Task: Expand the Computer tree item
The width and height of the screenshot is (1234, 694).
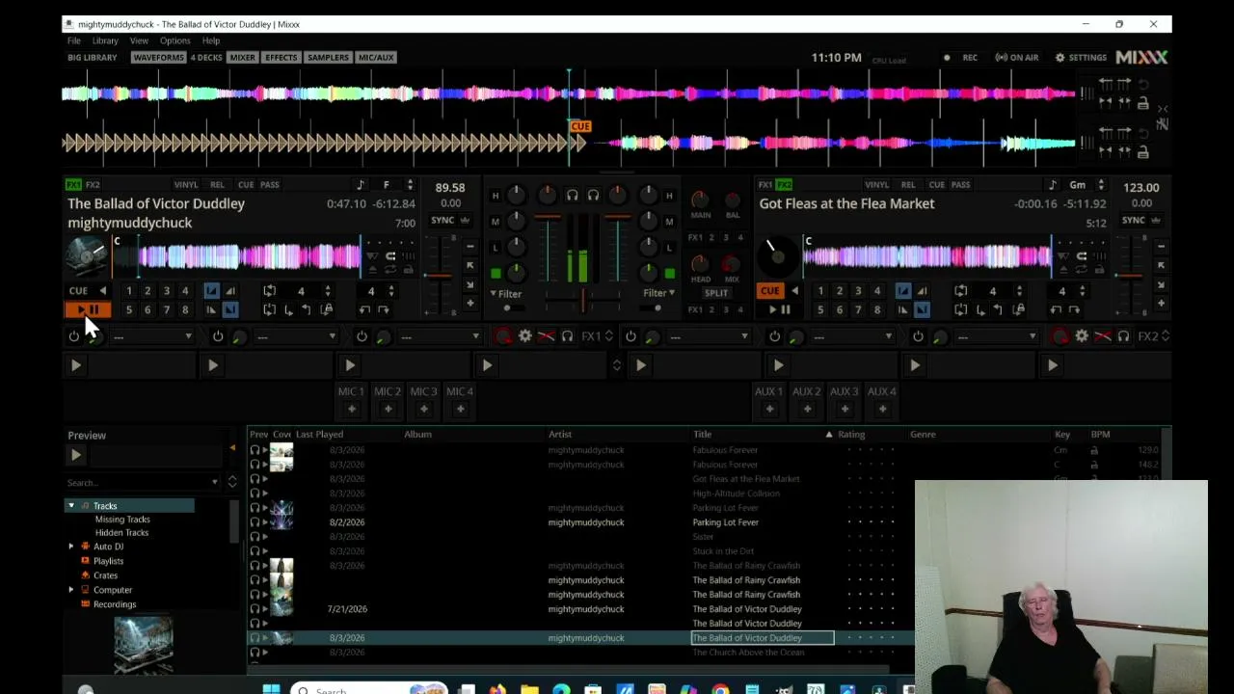Action: [x=70, y=590]
